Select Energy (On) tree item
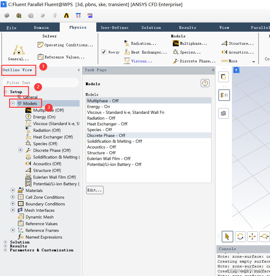 (x=44, y=117)
